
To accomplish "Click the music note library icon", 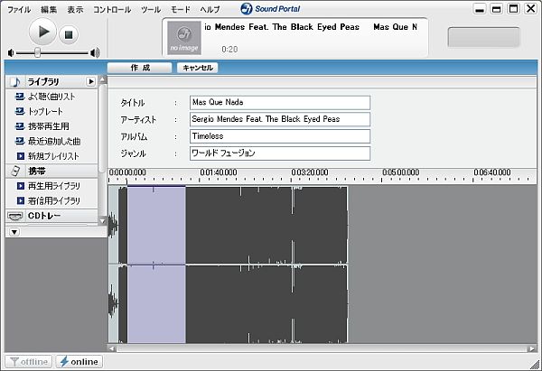I will [15, 82].
